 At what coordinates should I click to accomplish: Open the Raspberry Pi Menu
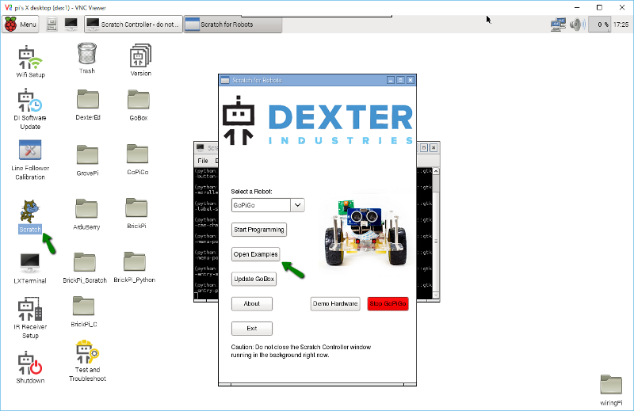click(x=21, y=25)
